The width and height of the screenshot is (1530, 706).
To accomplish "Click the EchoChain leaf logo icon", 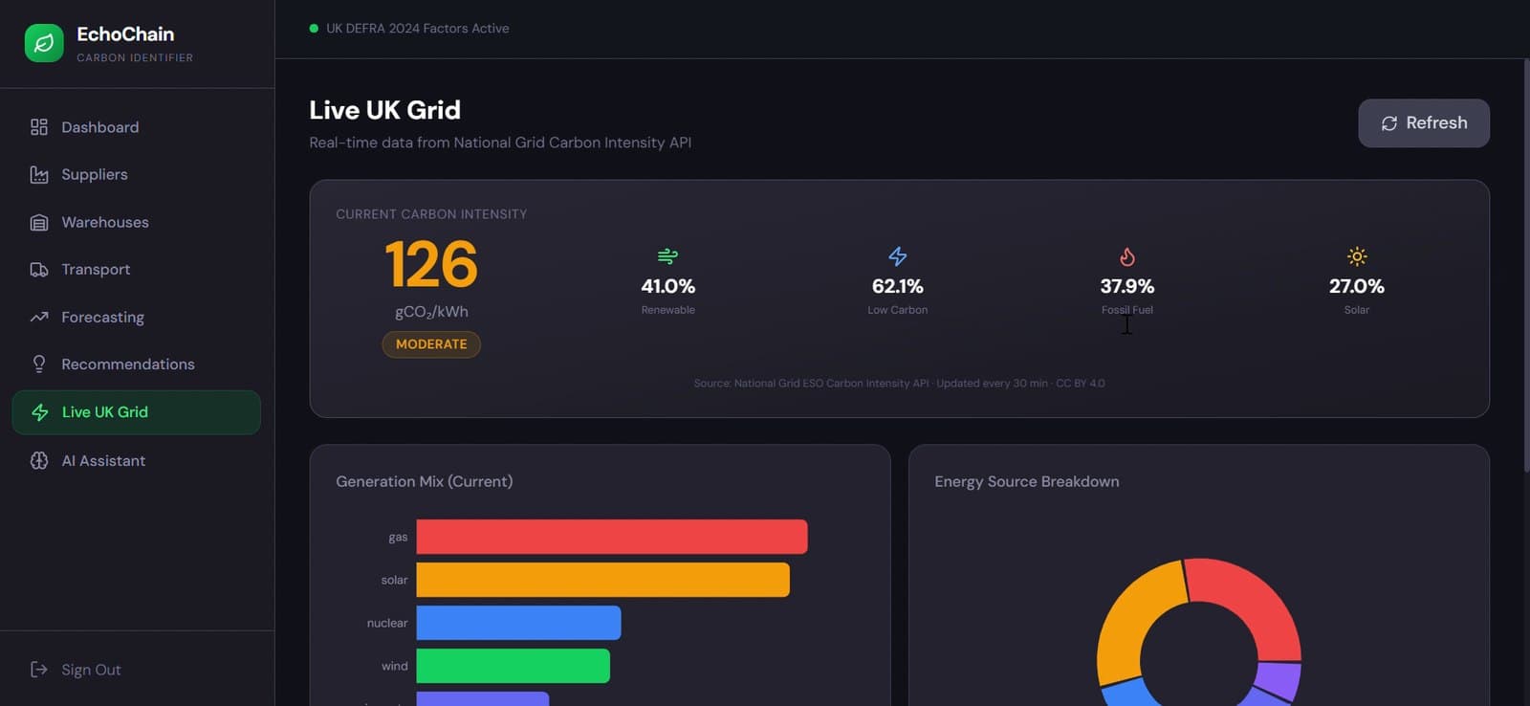I will pyautogui.click(x=44, y=43).
